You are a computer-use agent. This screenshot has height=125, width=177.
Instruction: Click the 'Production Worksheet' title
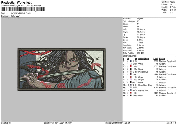click(16, 2)
